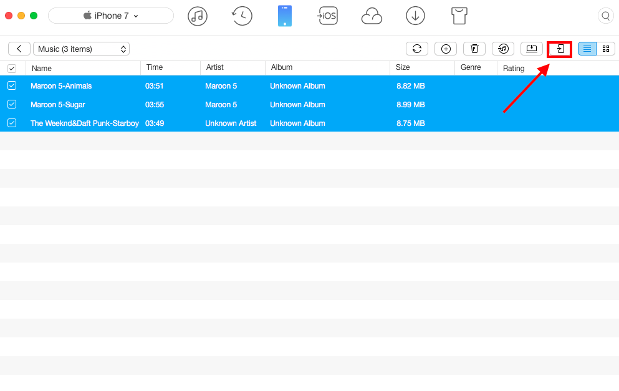The width and height of the screenshot is (619, 391).
Task: Send selected songs to computer
Action: [532, 49]
